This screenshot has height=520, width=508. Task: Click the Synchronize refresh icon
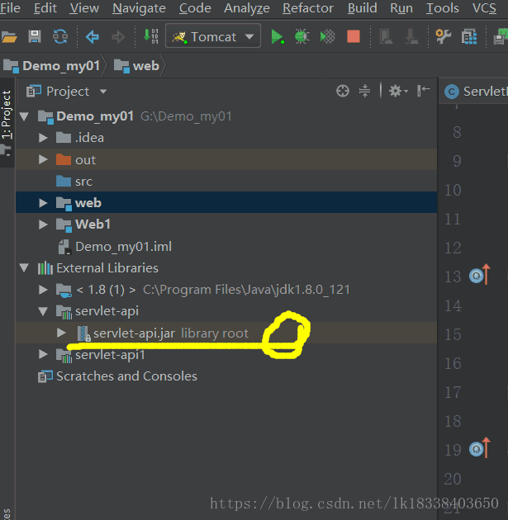(x=60, y=36)
